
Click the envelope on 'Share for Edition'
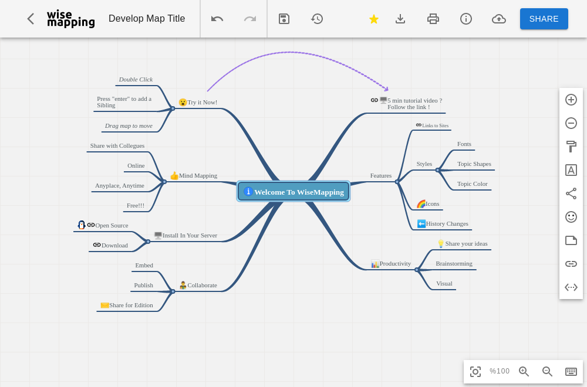[105, 305]
